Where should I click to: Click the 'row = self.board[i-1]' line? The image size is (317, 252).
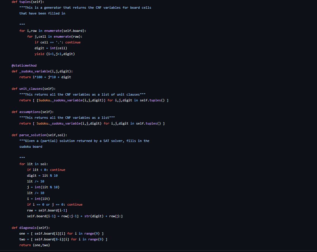click(x=47, y=210)
